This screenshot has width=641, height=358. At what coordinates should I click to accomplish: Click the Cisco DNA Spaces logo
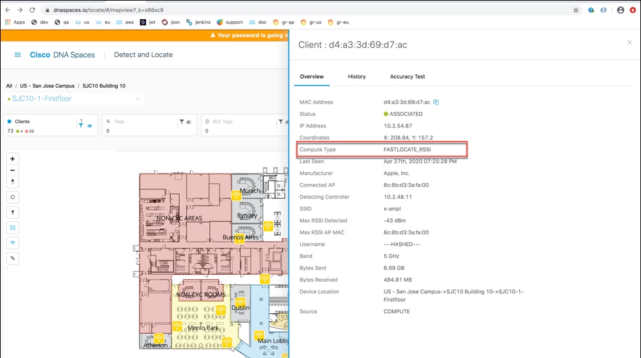[x=62, y=55]
